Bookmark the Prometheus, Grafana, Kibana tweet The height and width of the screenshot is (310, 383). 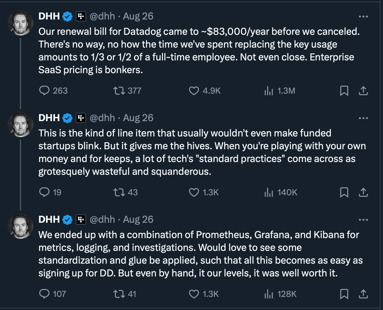click(x=344, y=294)
